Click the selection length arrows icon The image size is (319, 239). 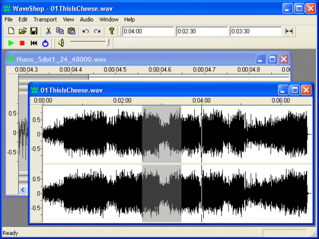[289, 31]
